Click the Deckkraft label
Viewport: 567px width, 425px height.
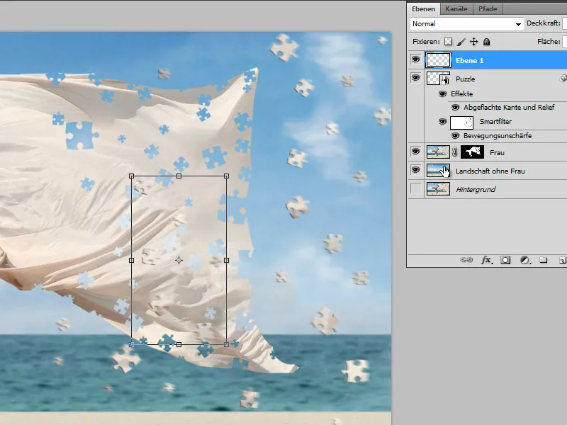tap(543, 23)
